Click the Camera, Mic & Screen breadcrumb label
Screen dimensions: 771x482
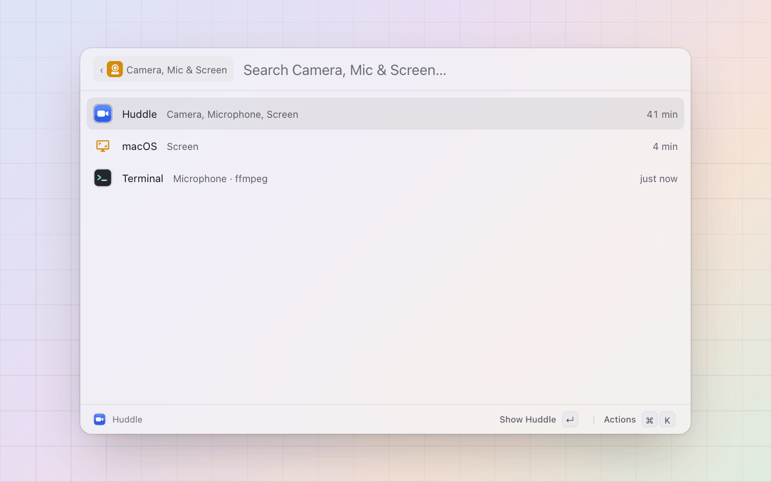(x=177, y=70)
